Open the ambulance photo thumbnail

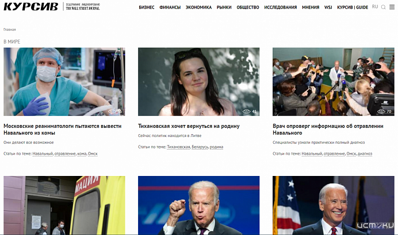pyautogui.click(x=64, y=205)
